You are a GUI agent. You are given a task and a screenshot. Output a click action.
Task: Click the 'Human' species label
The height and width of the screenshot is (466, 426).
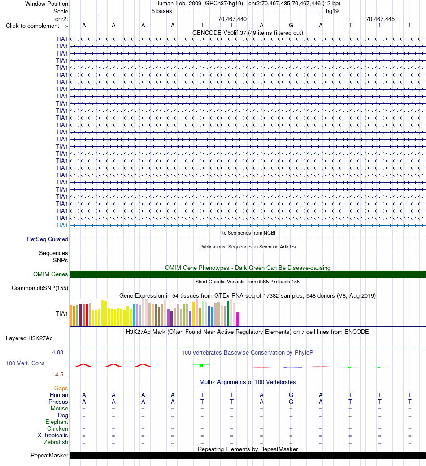59,395
